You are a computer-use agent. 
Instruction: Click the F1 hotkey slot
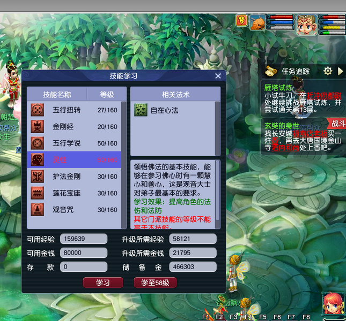tap(205, 317)
